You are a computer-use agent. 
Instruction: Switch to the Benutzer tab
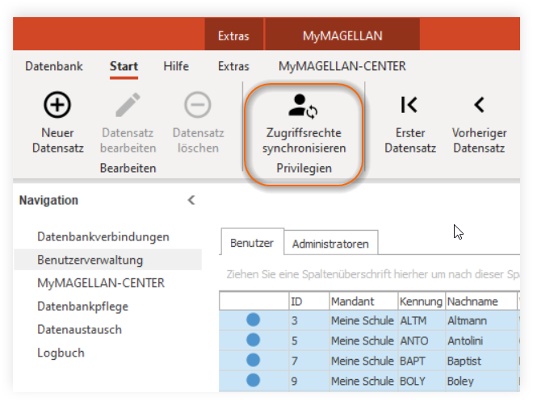click(x=252, y=243)
